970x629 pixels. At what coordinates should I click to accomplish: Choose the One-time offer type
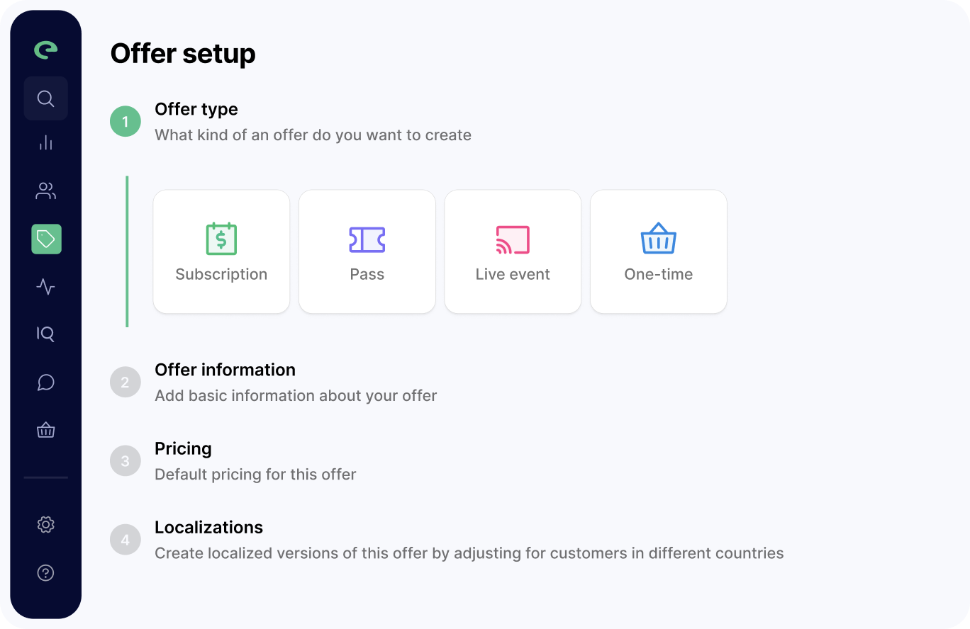(659, 251)
